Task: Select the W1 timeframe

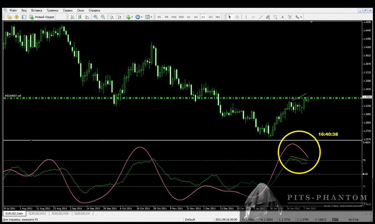Action: pyautogui.click(x=211, y=17)
